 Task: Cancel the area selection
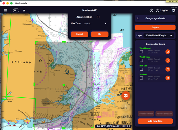click(80, 34)
